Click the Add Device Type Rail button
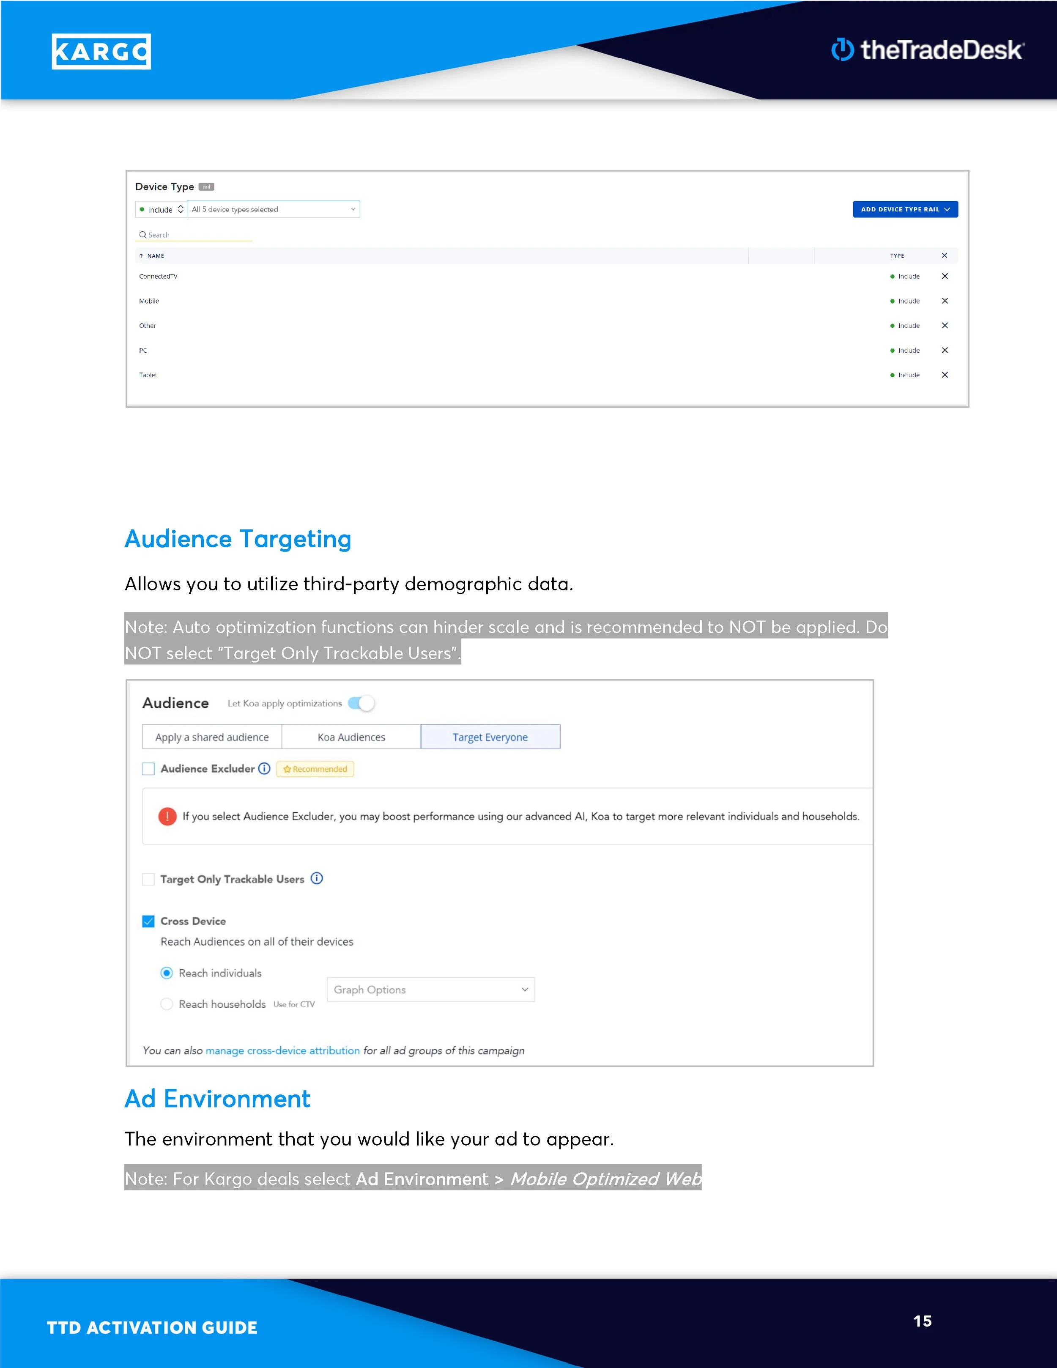Image resolution: width=1057 pixels, height=1368 pixels. click(x=905, y=209)
